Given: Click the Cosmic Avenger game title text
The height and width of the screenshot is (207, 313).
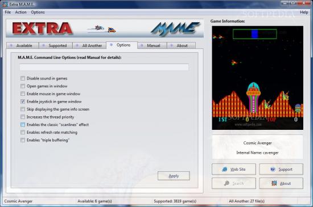Looking at the screenshot, I should [x=257, y=143].
